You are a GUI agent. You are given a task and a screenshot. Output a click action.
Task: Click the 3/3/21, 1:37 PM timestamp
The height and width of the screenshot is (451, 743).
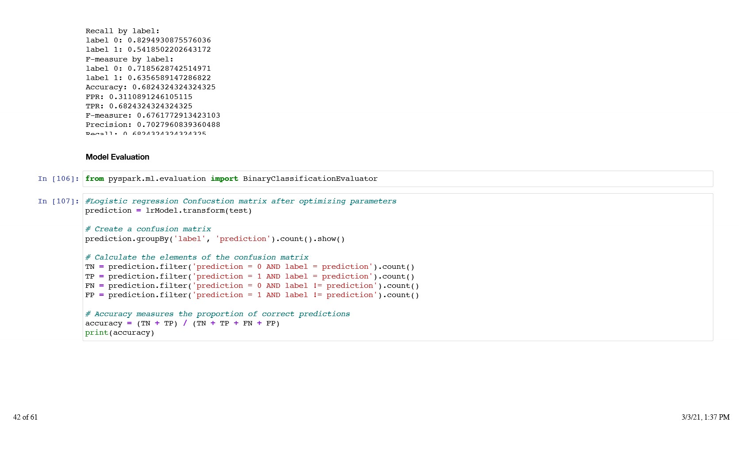pyautogui.click(x=705, y=417)
